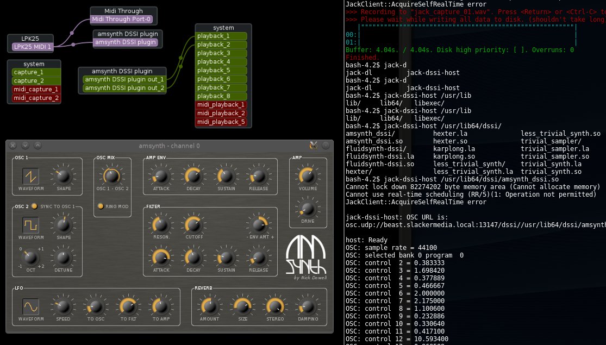Click the OSC Mix balance knob
Image resolution: width=606 pixels, height=345 pixels.
pos(111,175)
